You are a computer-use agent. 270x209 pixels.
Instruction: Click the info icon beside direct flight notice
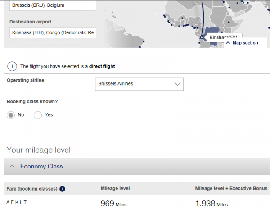tap(12, 66)
